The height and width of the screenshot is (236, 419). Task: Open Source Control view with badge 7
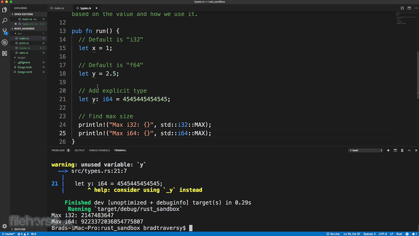pyautogui.click(x=5, y=31)
